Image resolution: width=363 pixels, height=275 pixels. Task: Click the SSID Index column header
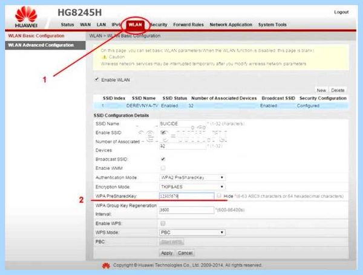tap(114, 99)
